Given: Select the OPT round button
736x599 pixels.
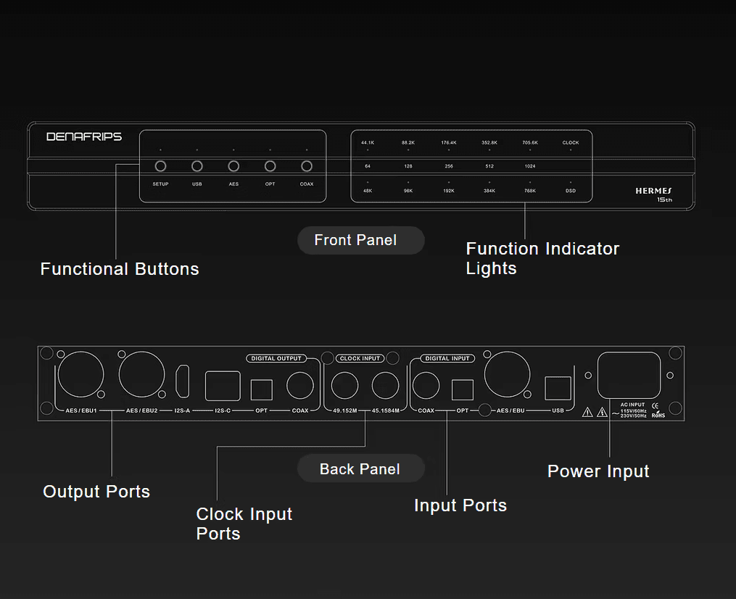Looking at the screenshot, I should tap(270, 166).
